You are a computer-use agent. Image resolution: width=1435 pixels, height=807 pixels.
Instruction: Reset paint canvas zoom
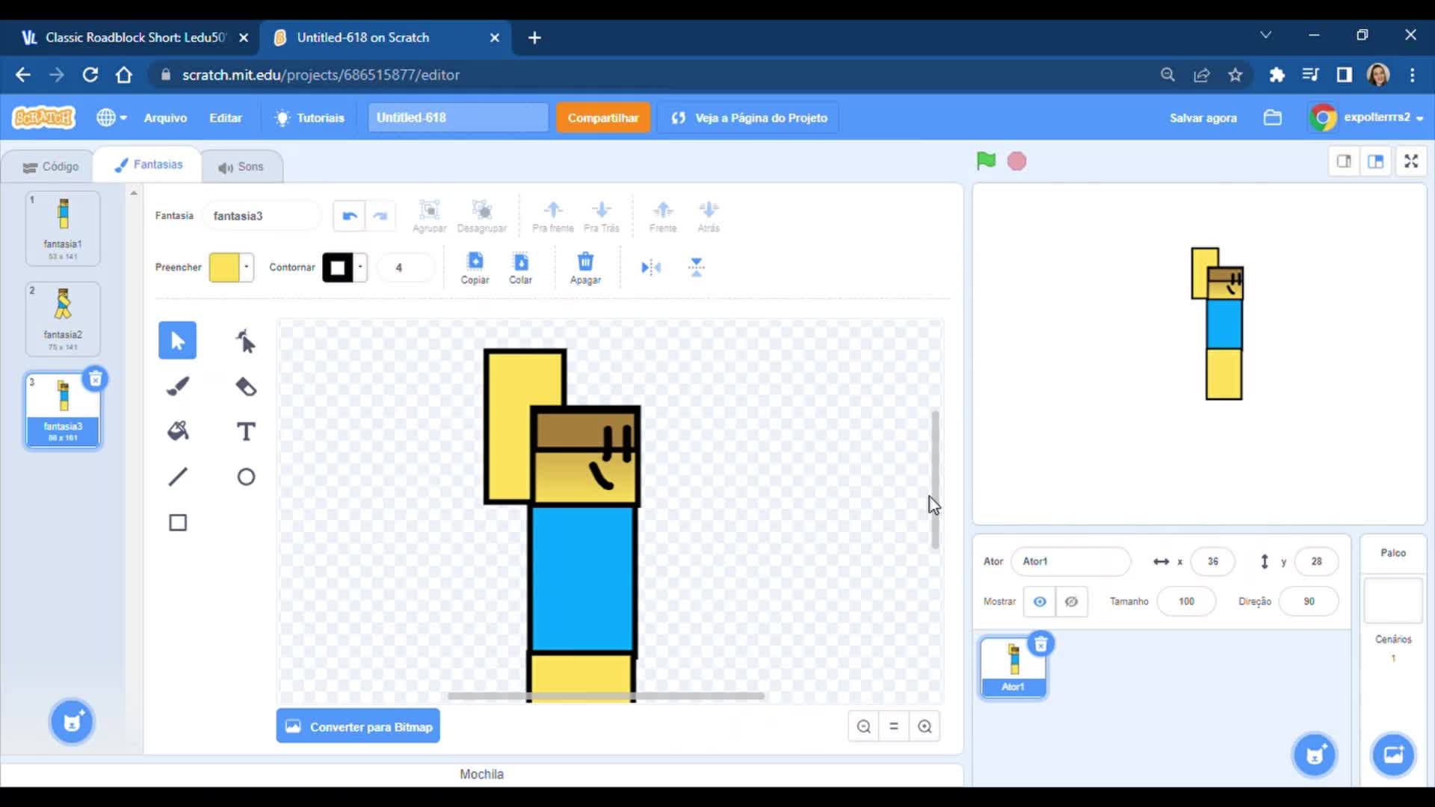click(894, 726)
